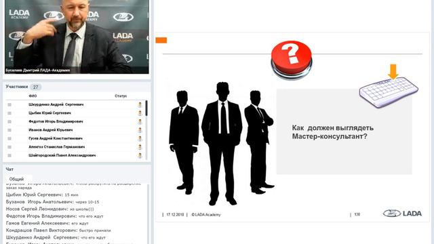The width and height of the screenshot is (434, 244).
Task: Click gray square icon beside Федотов Игорь Владимирович
Action: click(9, 122)
